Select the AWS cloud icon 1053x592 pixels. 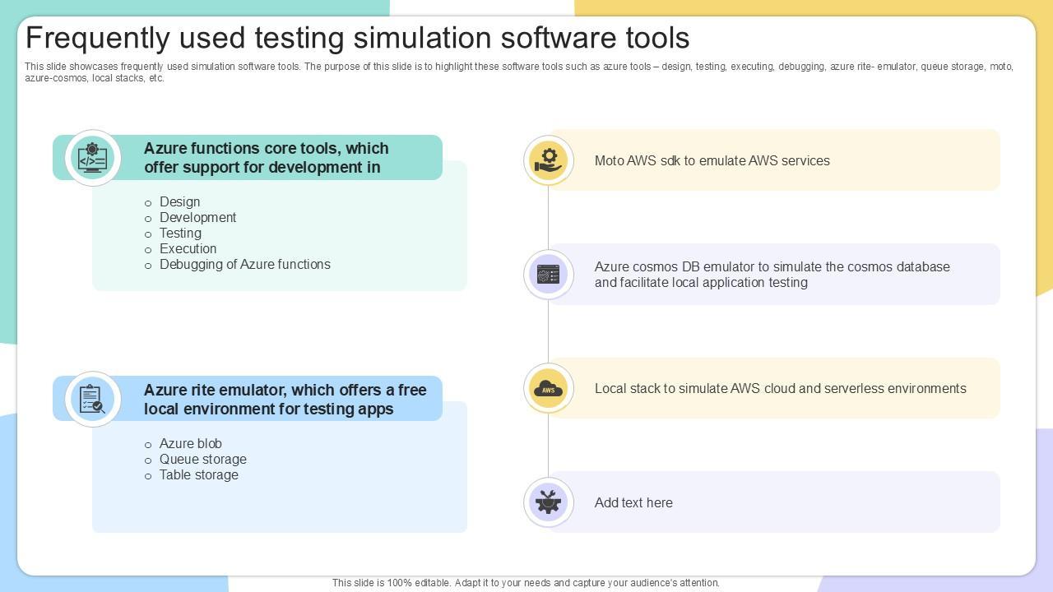pos(548,388)
